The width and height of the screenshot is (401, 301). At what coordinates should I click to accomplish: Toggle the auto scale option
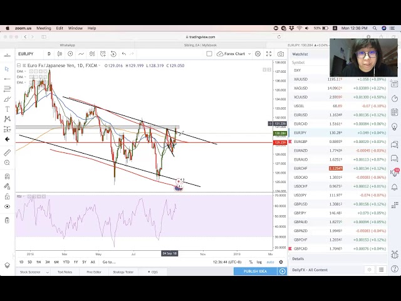pos(270,262)
